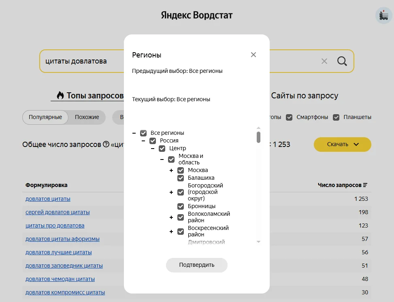Click the question mark help icon

click(106, 144)
